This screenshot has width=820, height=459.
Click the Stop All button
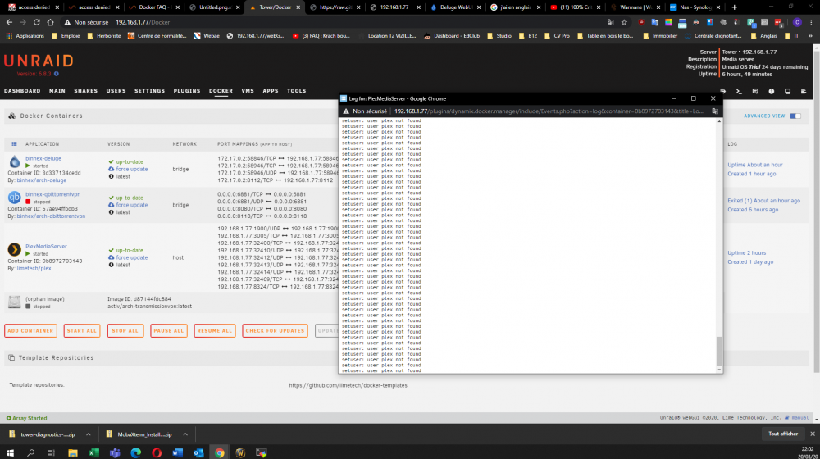click(x=125, y=331)
